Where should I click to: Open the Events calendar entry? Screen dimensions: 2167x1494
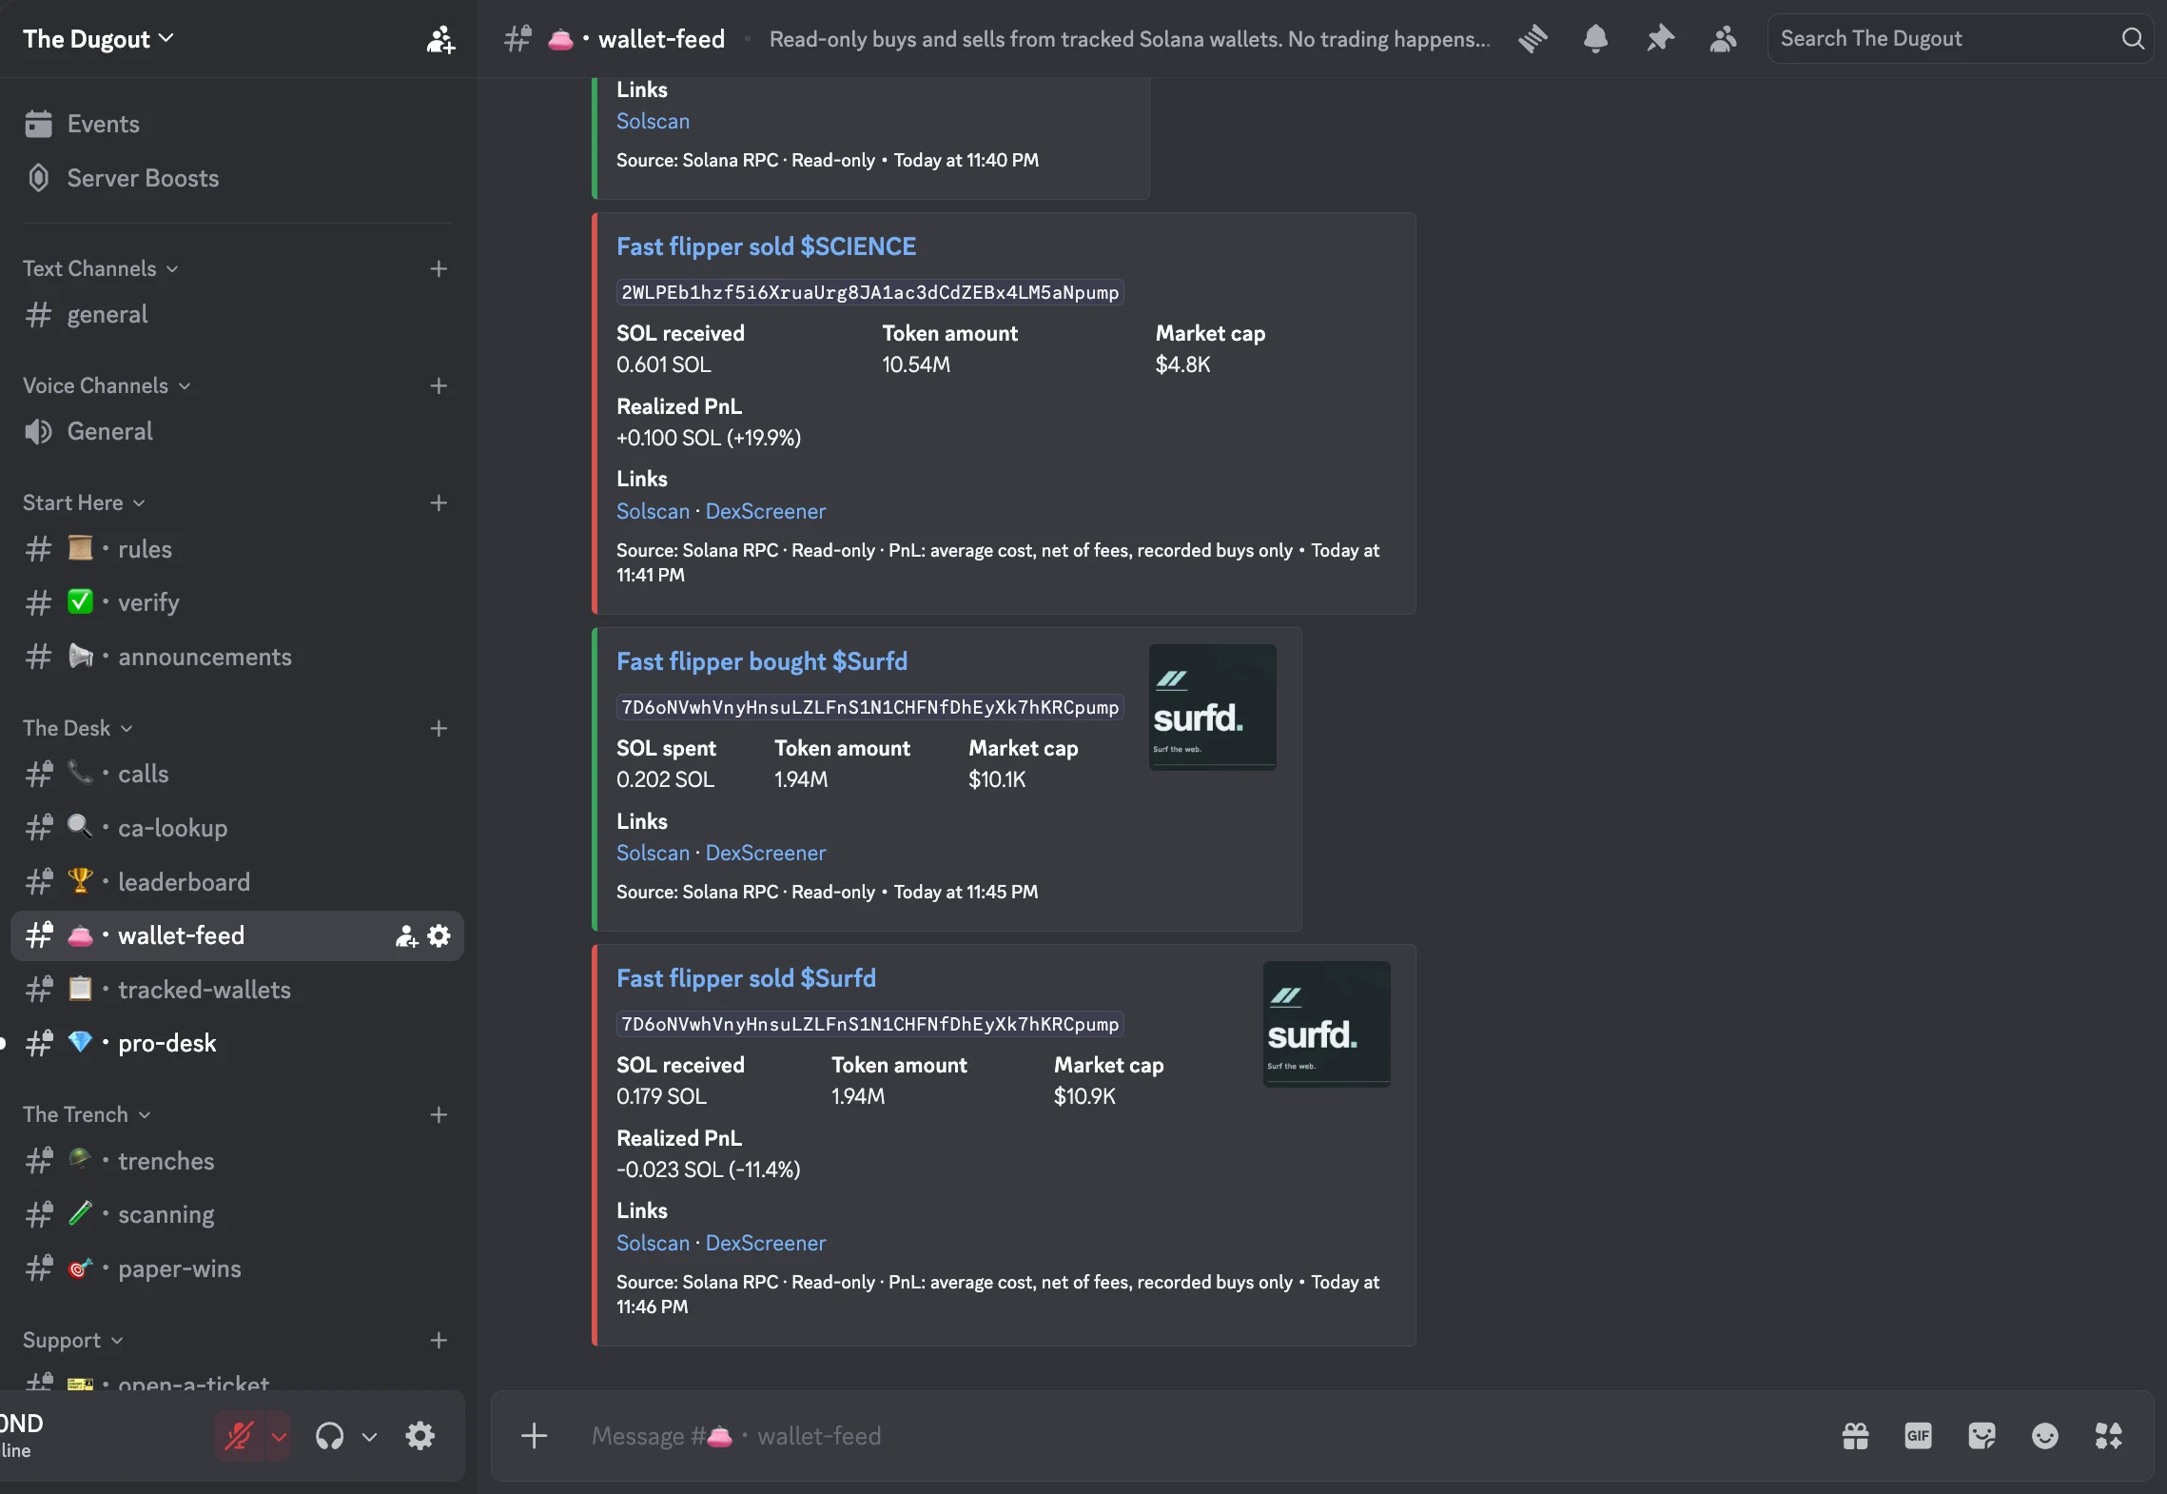[238, 124]
